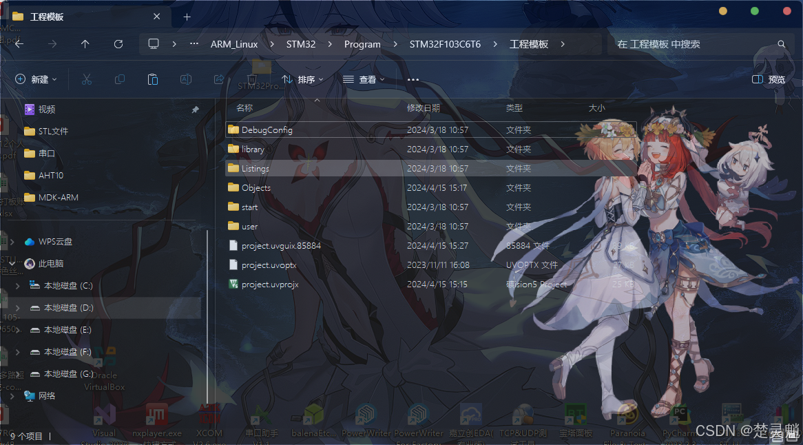Select the start folder icon

(x=233, y=207)
